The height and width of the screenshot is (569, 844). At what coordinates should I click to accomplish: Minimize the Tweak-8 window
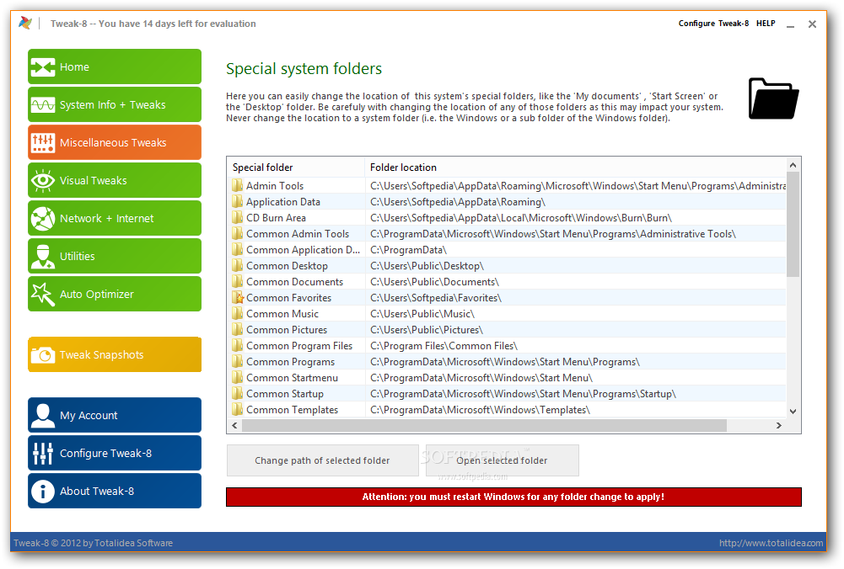click(x=790, y=24)
